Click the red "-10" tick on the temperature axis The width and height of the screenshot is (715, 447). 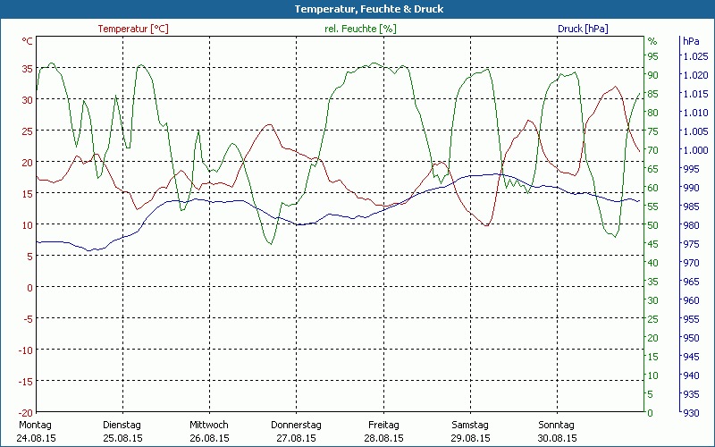(26, 350)
